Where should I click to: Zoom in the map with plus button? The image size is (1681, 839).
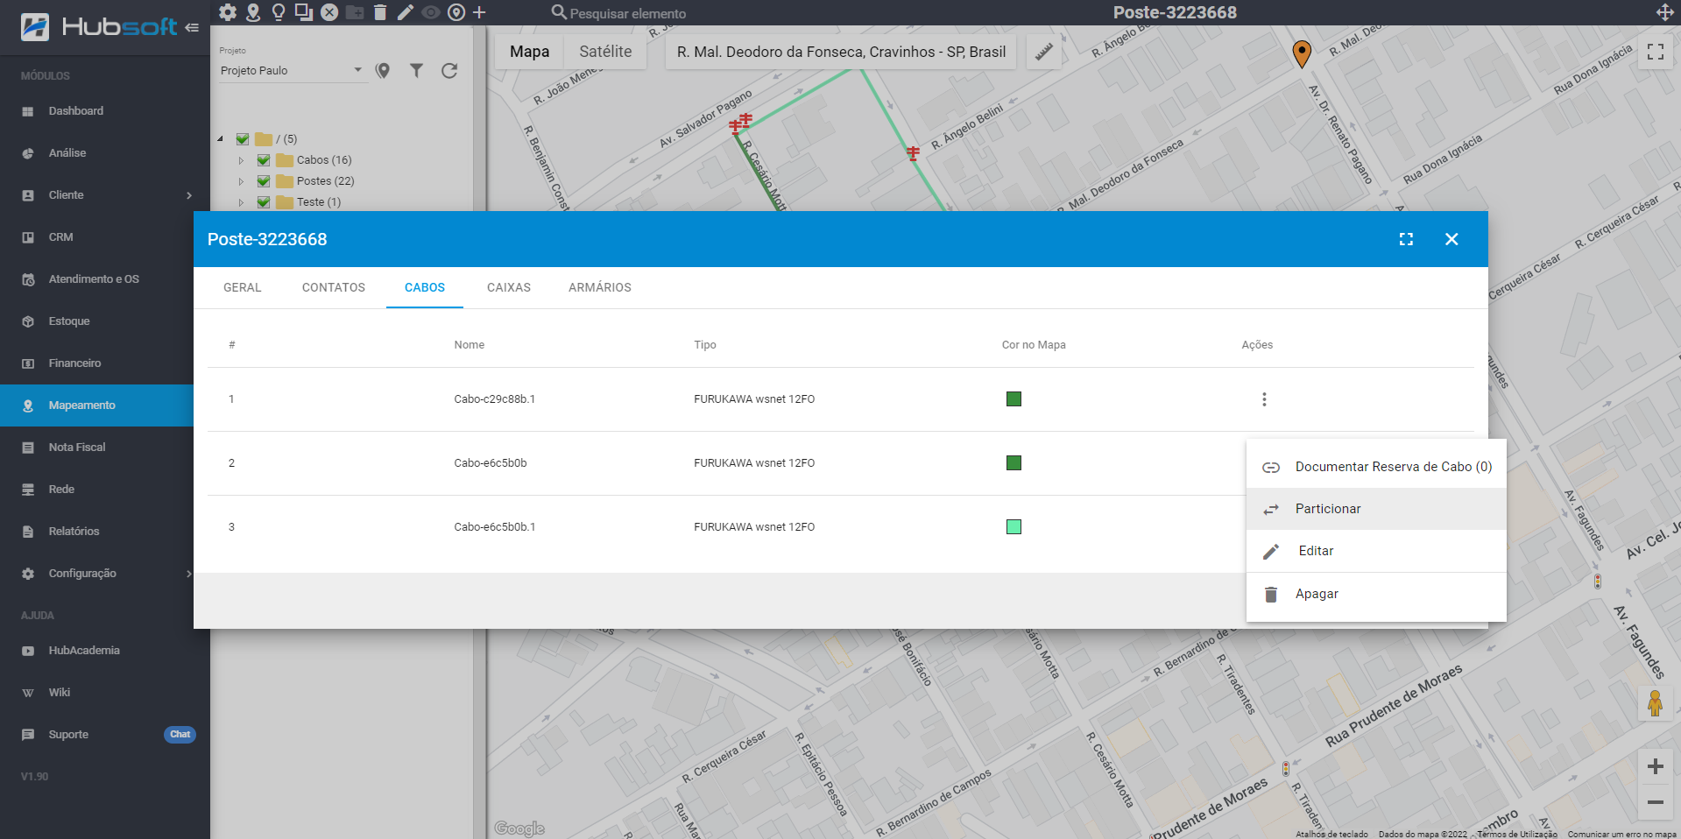point(1655,766)
